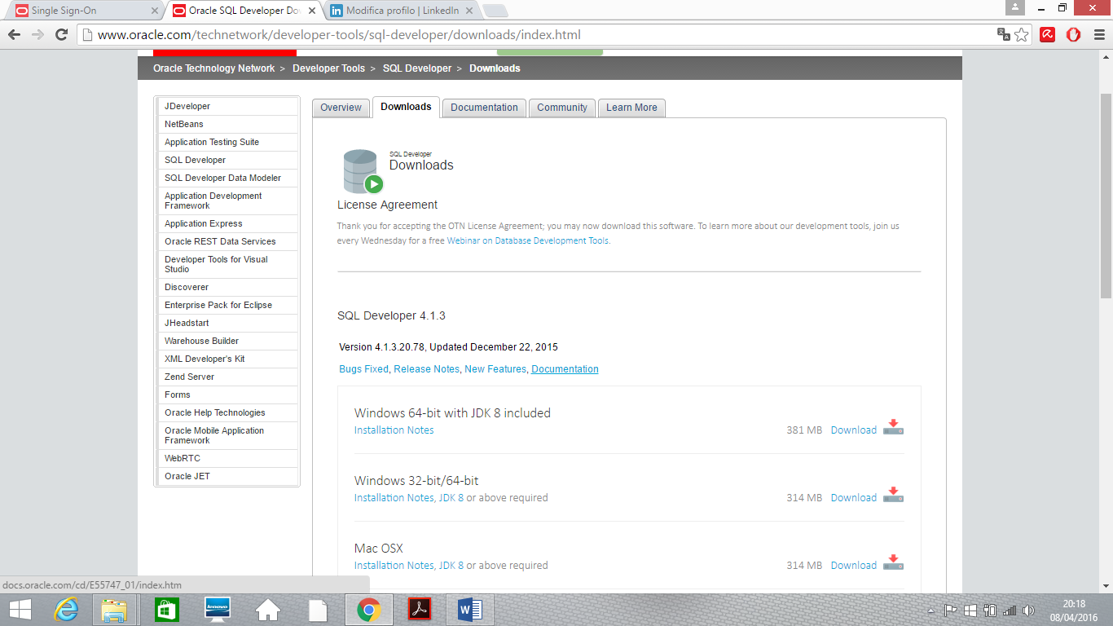Open the Chrome menu hamburger icon
The height and width of the screenshot is (626, 1113).
click(x=1099, y=34)
